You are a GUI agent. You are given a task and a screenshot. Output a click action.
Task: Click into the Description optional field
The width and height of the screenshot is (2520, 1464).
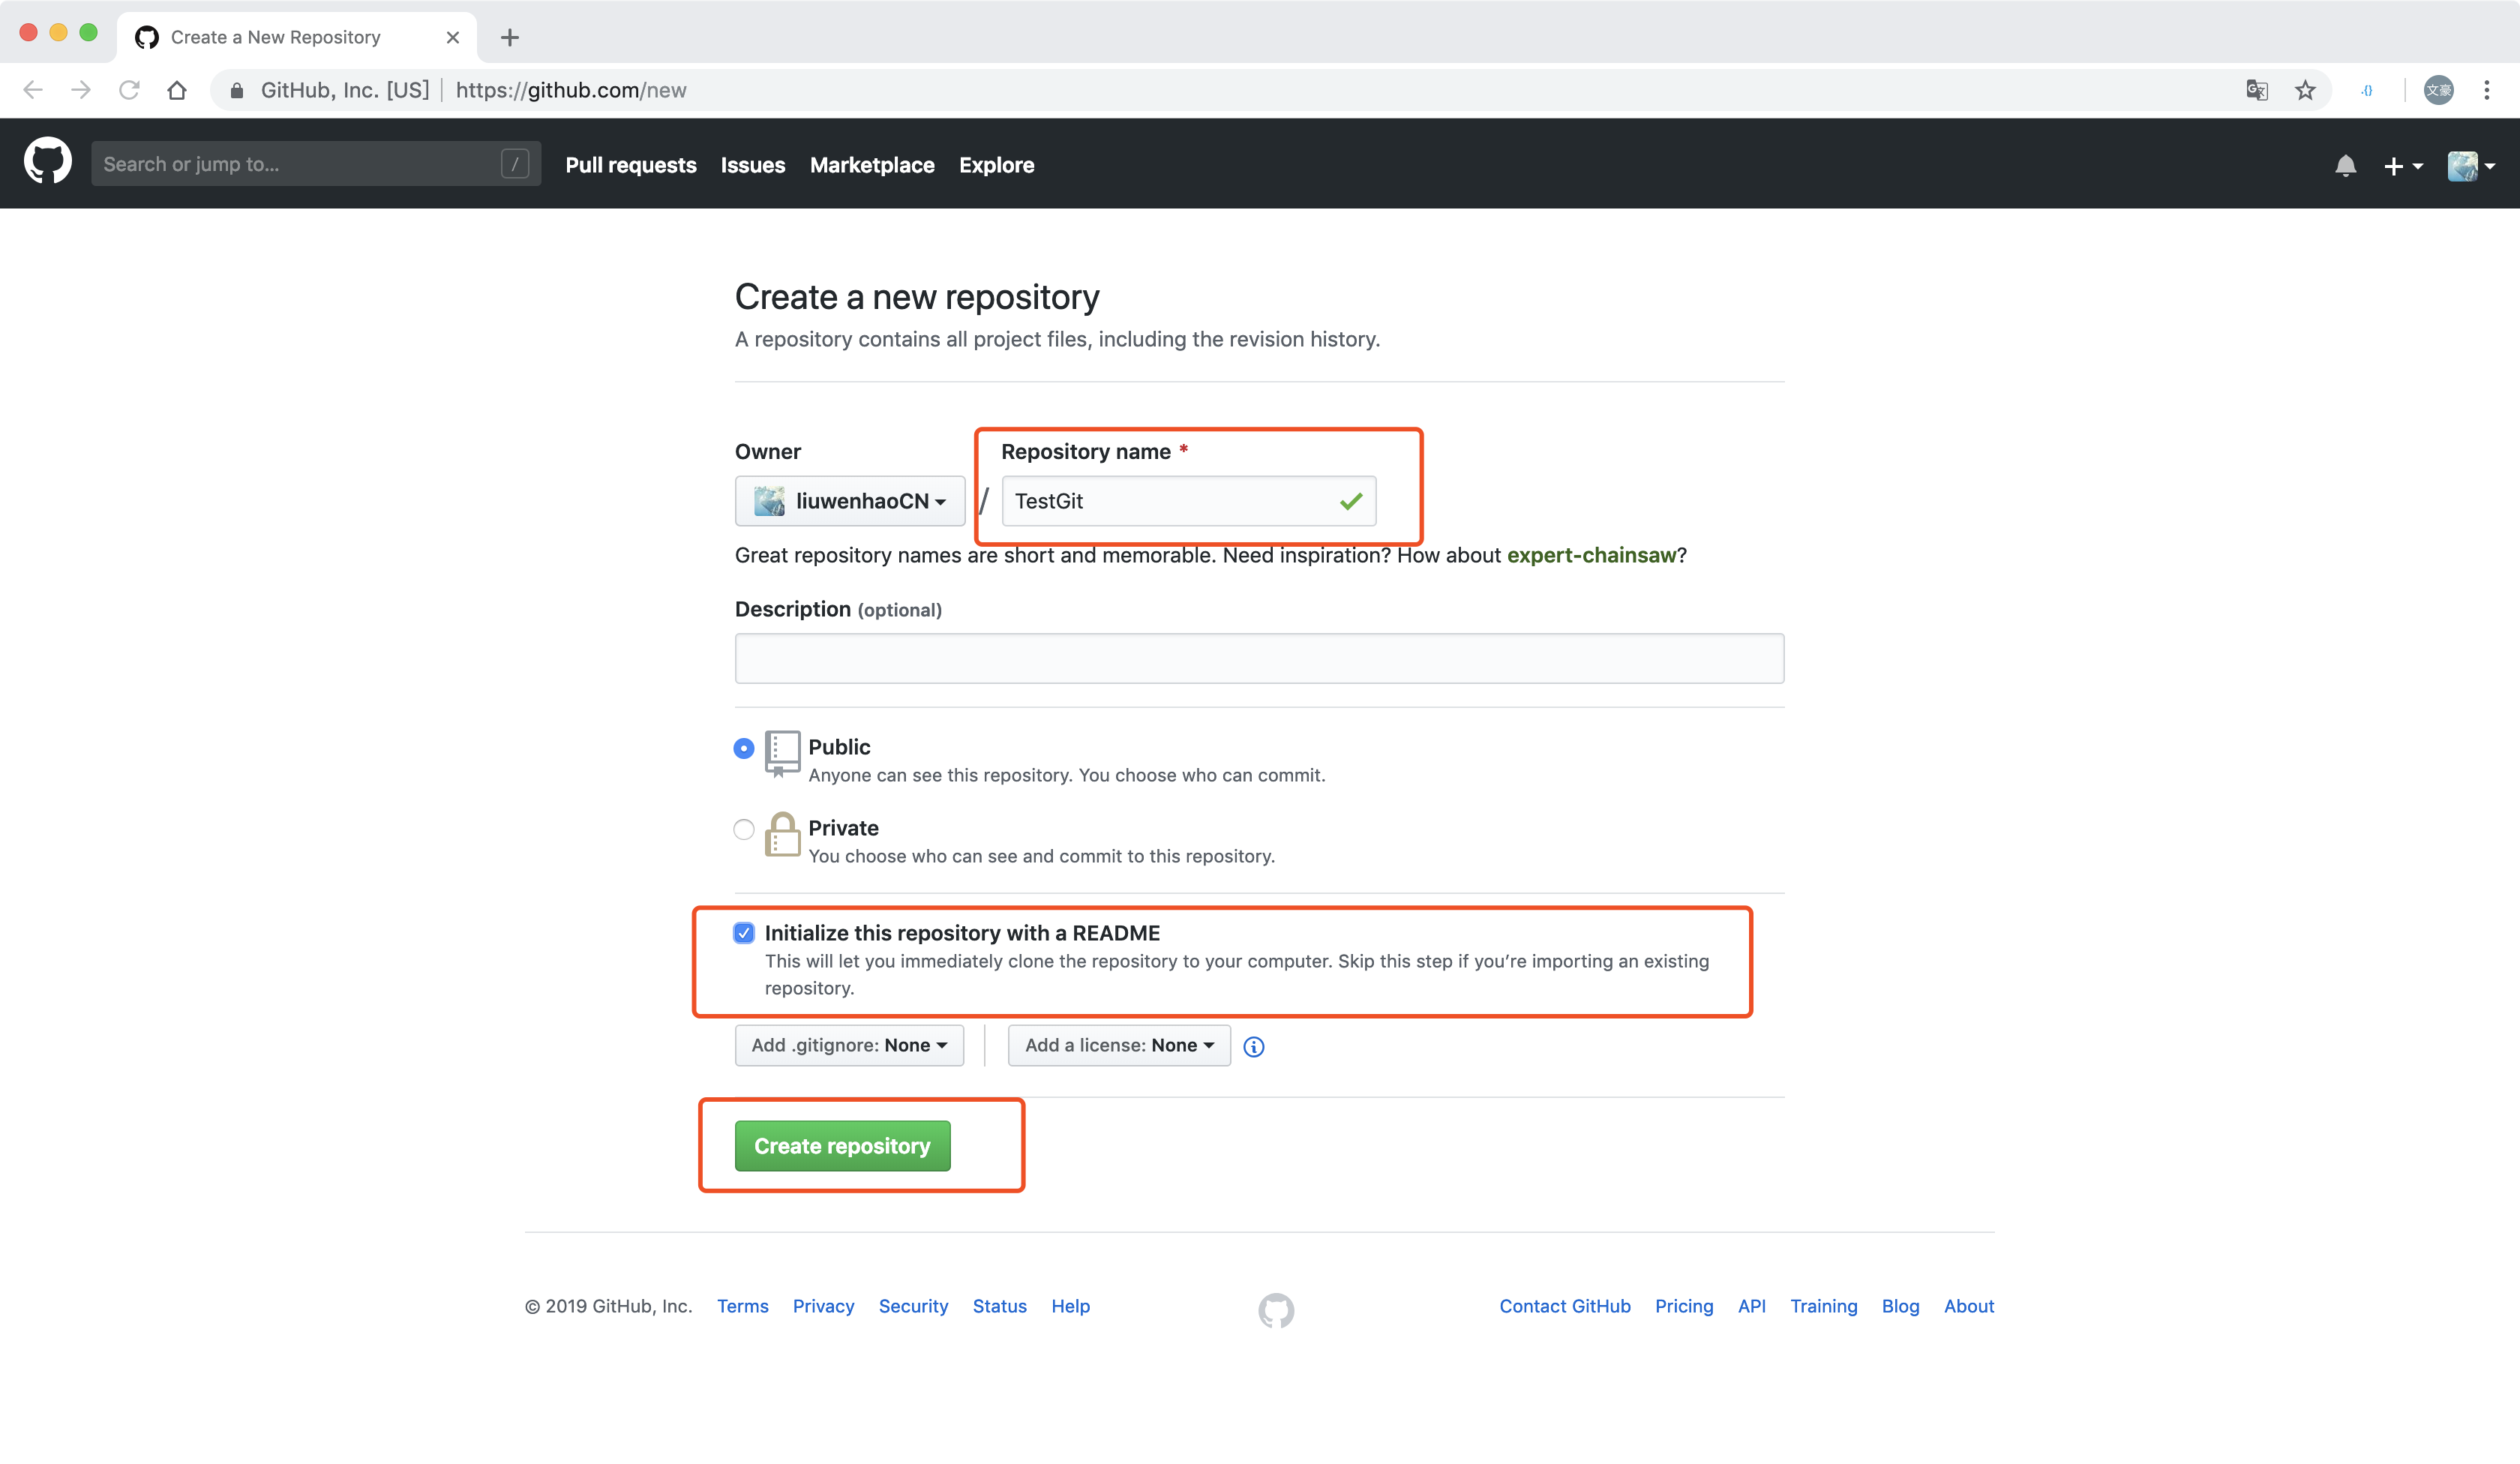coord(1259,658)
